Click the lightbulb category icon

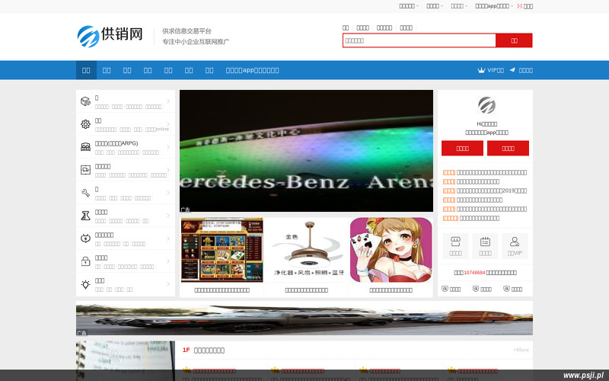pos(85,284)
